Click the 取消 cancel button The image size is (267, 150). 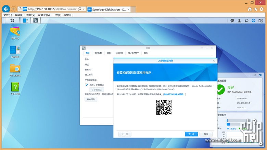coord(206,134)
